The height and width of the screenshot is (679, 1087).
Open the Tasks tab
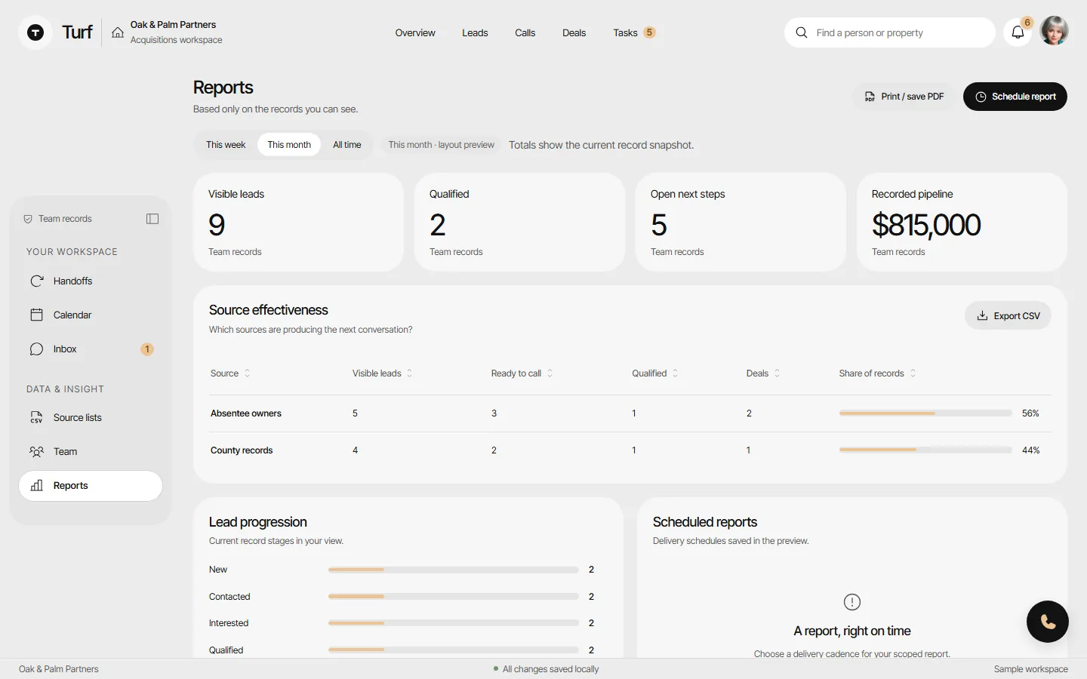[x=634, y=32]
